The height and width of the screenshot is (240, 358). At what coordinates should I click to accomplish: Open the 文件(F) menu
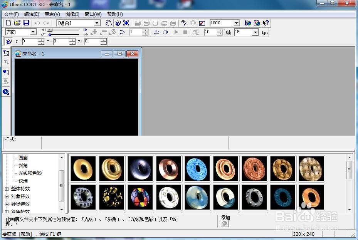[12, 14]
